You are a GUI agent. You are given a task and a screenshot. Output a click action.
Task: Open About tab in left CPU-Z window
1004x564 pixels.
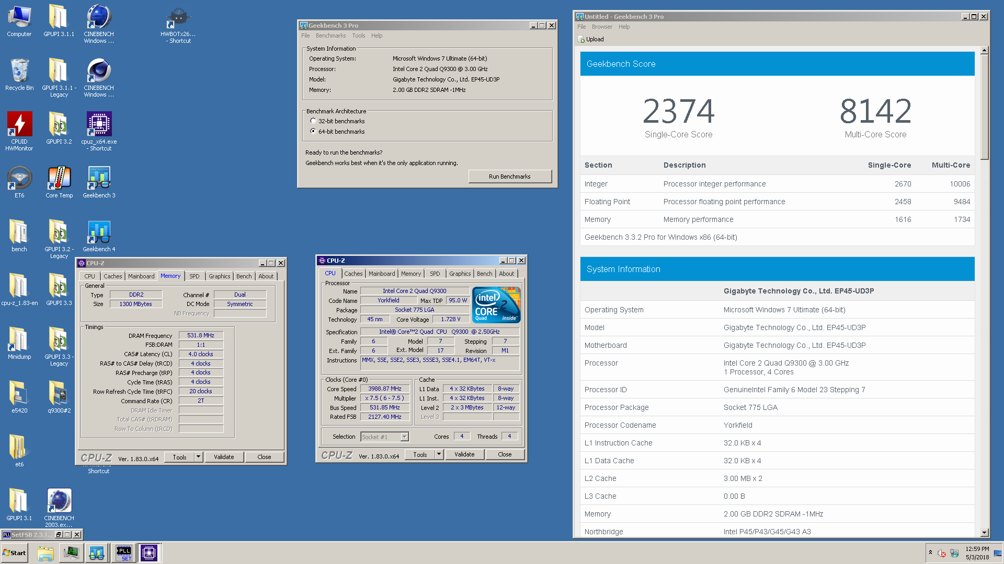tap(266, 276)
